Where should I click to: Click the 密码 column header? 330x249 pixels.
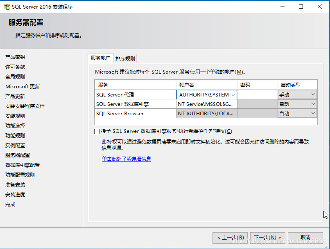(x=258, y=85)
